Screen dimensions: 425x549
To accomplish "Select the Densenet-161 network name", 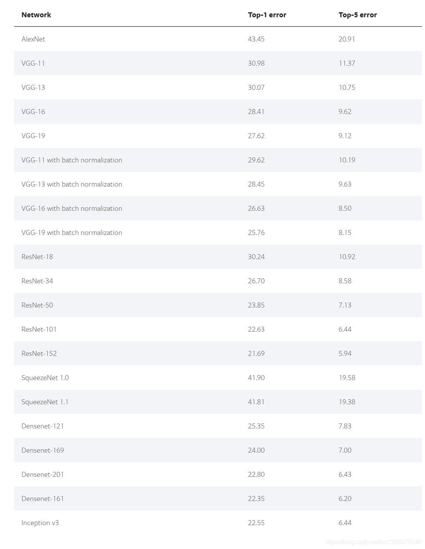I will (x=43, y=499).
